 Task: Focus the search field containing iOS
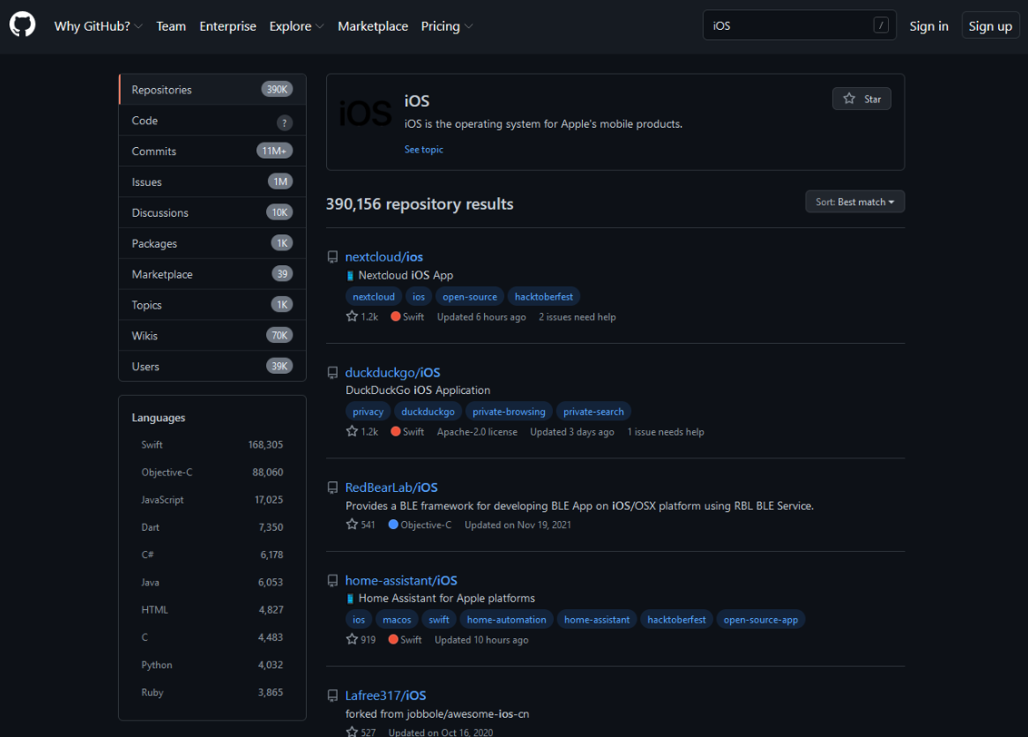click(799, 25)
